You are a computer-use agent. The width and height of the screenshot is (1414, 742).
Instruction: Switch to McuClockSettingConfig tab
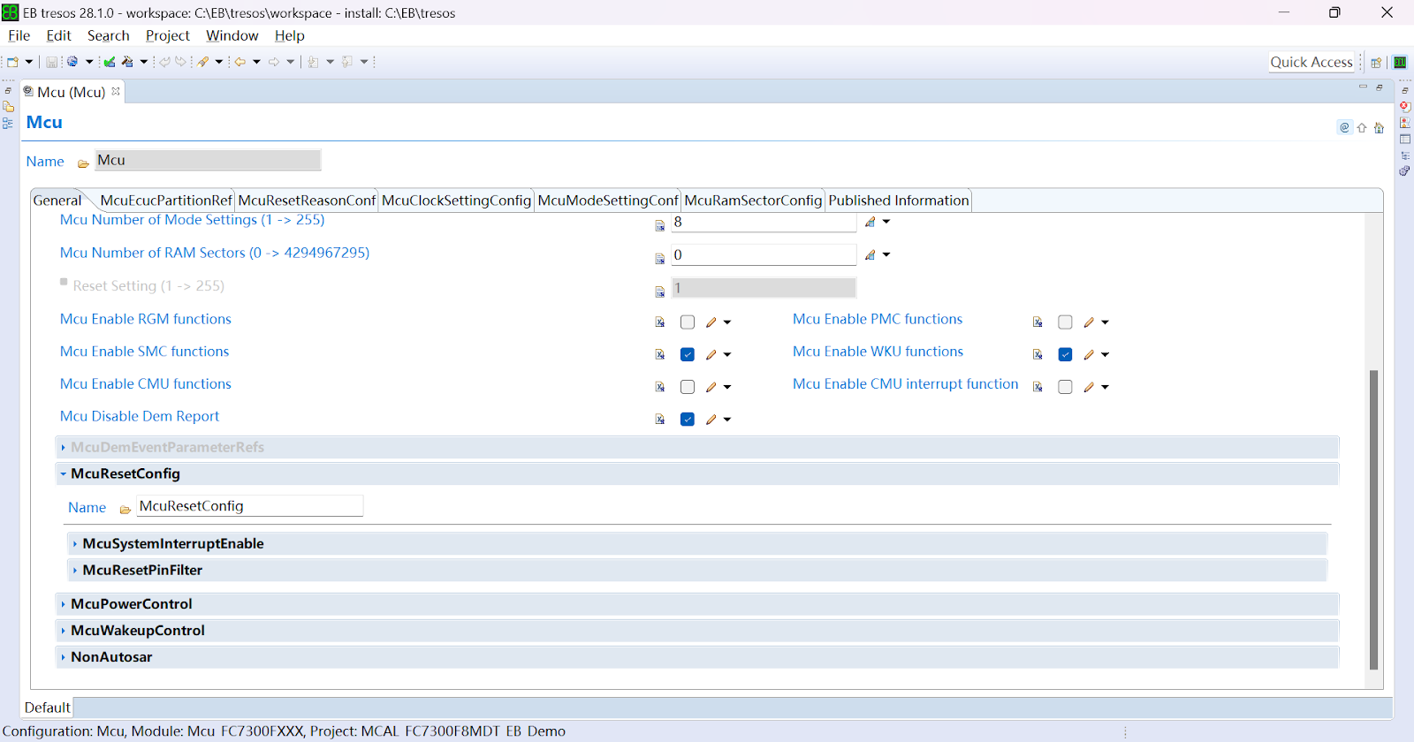pyautogui.click(x=456, y=201)
